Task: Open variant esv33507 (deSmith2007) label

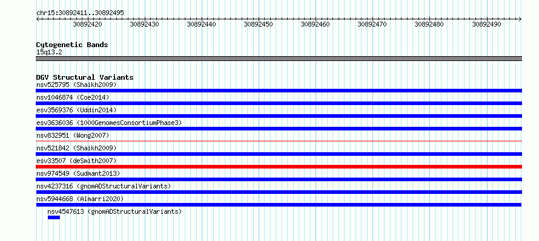Action: point(76,161)
